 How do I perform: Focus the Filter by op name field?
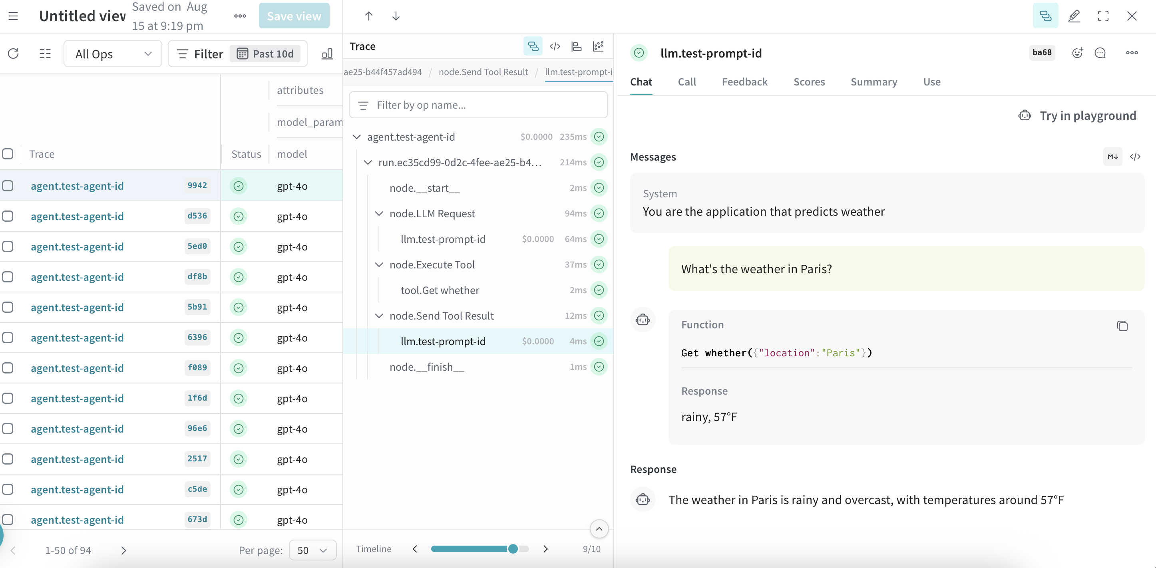[x=478, y=105]
